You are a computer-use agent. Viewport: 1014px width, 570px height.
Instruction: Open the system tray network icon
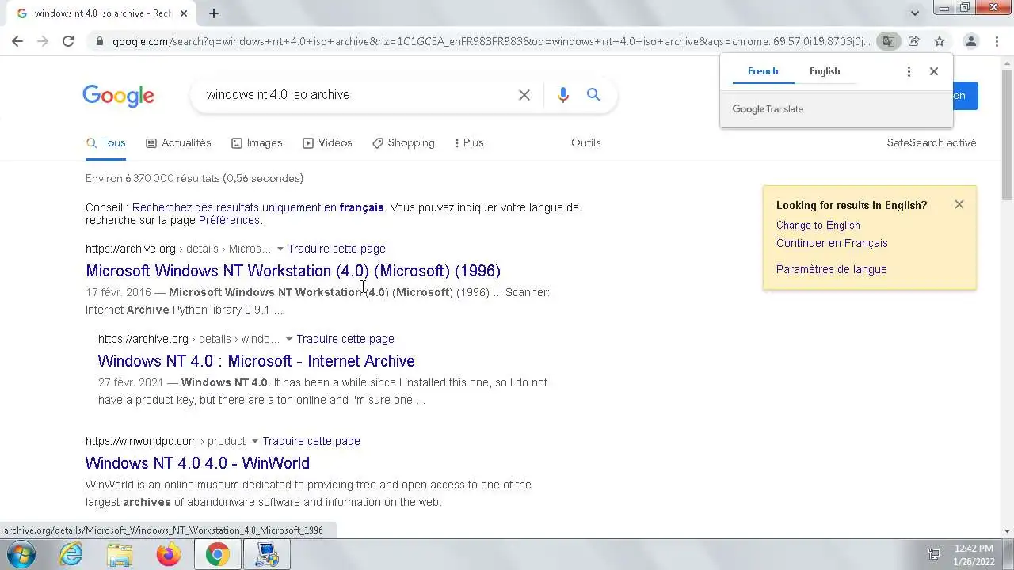934,555
